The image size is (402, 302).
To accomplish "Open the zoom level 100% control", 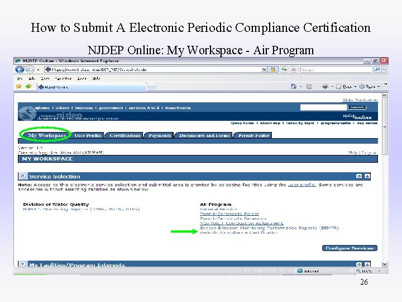I will click(368, 271).
